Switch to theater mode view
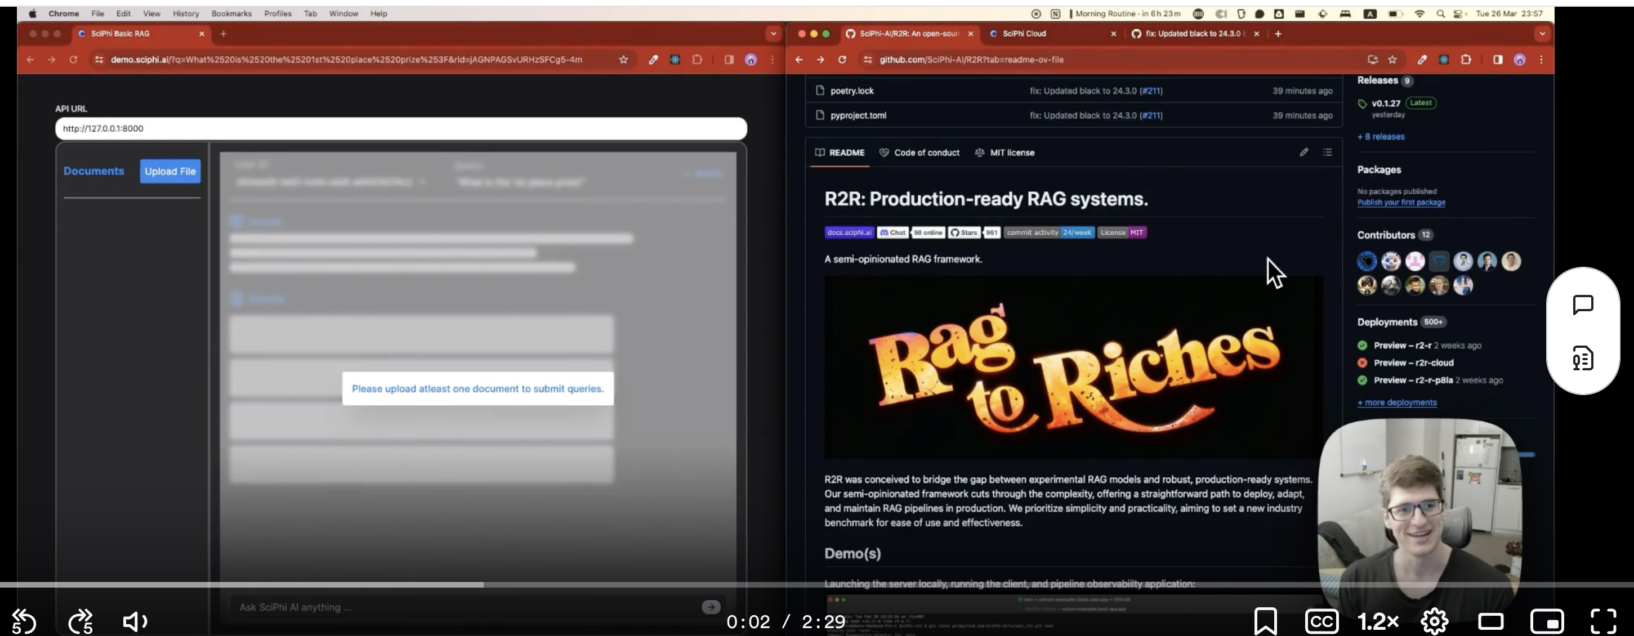 [1490, 621]
